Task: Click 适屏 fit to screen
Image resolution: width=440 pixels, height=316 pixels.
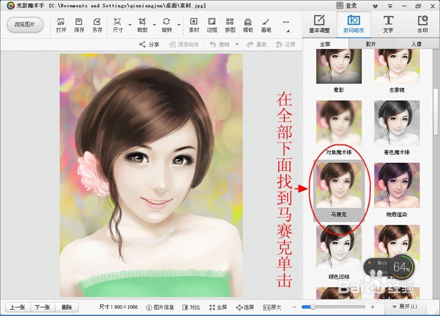Action: 245,307
